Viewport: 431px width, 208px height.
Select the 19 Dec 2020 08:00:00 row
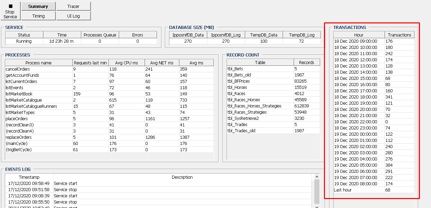tap(374, 184)
